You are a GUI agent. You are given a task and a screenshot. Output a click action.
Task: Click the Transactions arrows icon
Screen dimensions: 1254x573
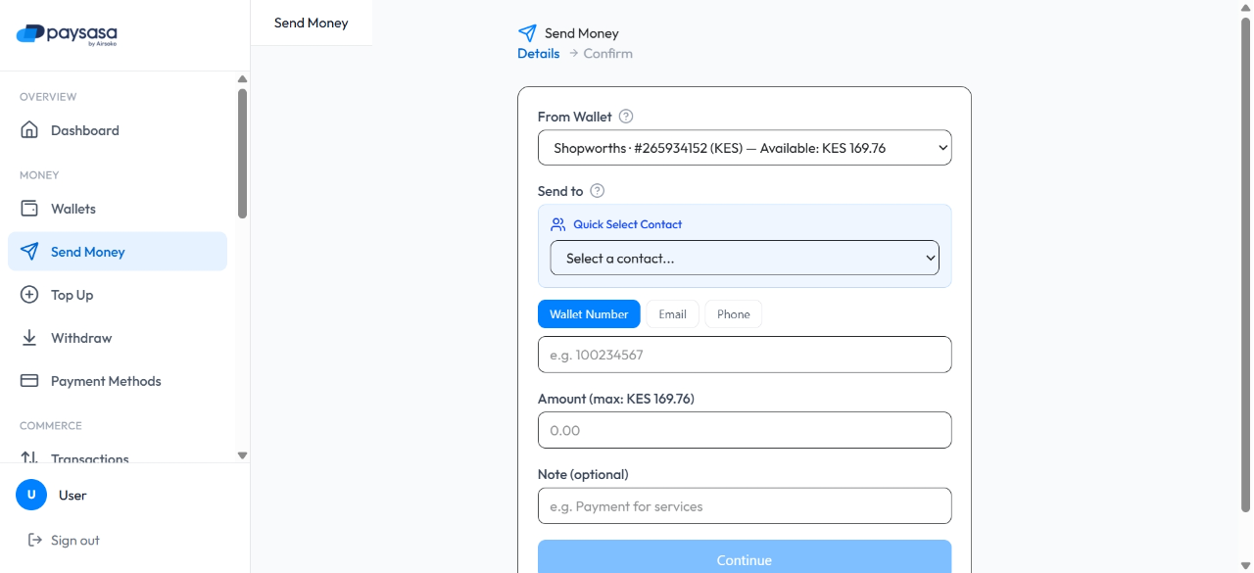[x=29, y=457]
